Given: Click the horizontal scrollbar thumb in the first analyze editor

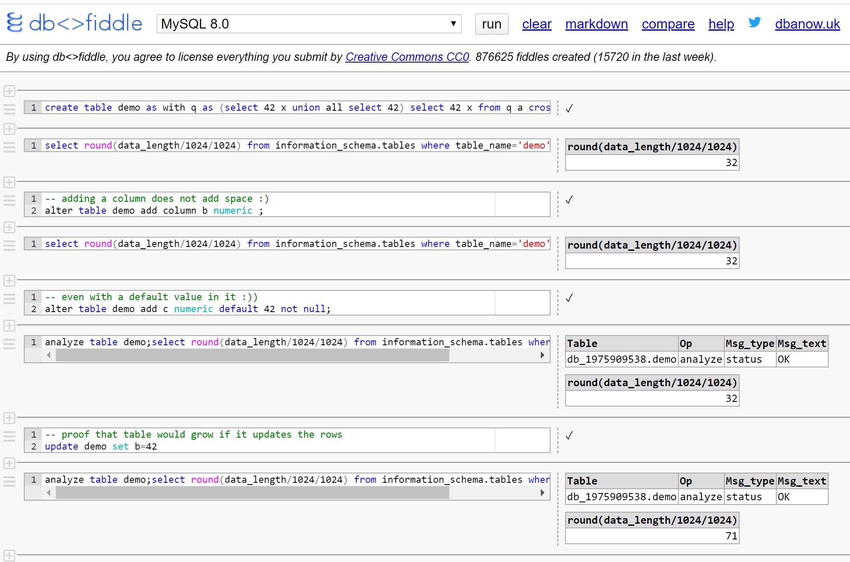Looking at the screenshot, I should tap(252, 355).
